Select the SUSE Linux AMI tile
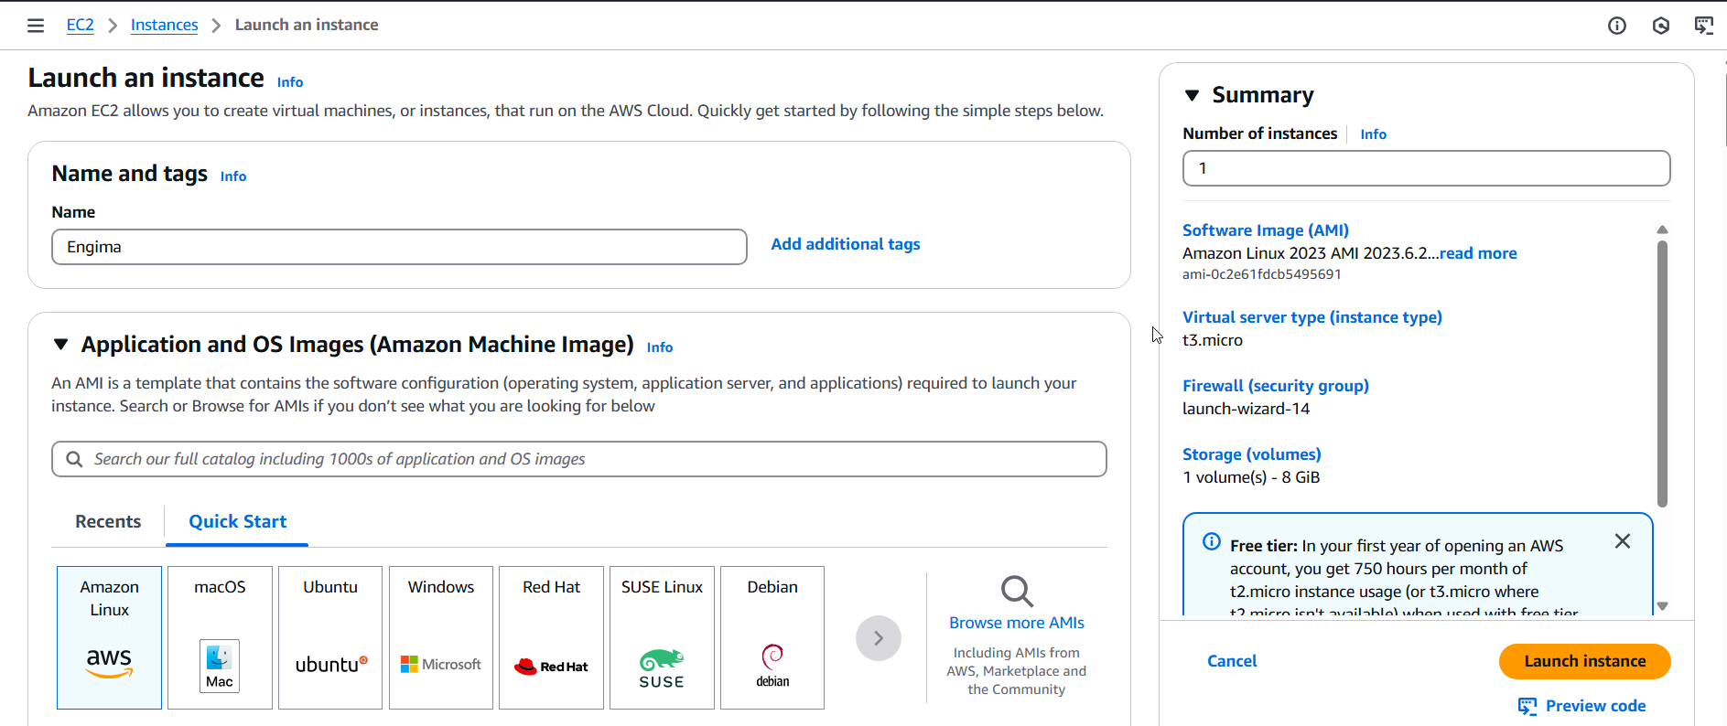Screen dimensions: 1727x726 (662, 637)
